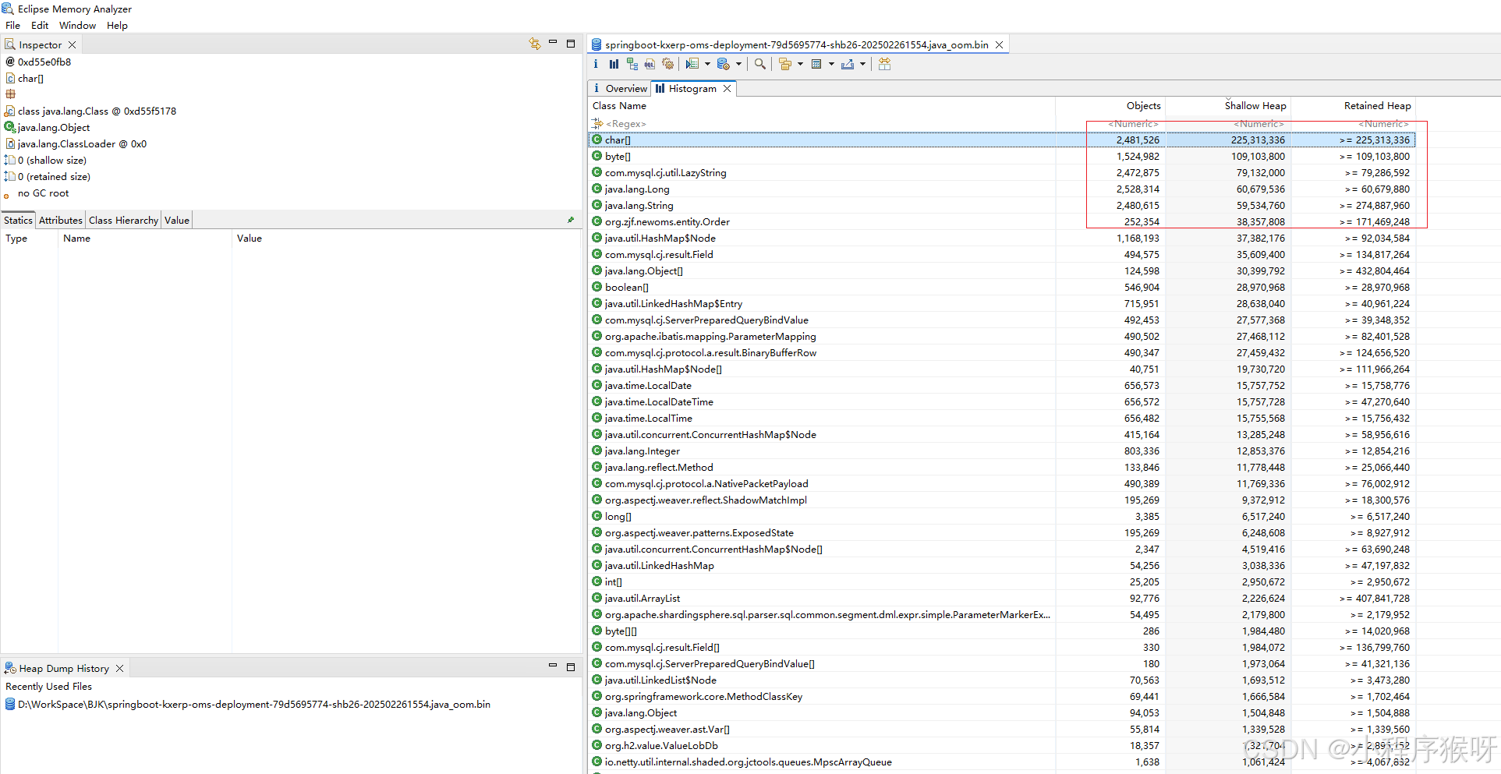Select the Histogram tab
1501x774 pixels.
(692, 88)
